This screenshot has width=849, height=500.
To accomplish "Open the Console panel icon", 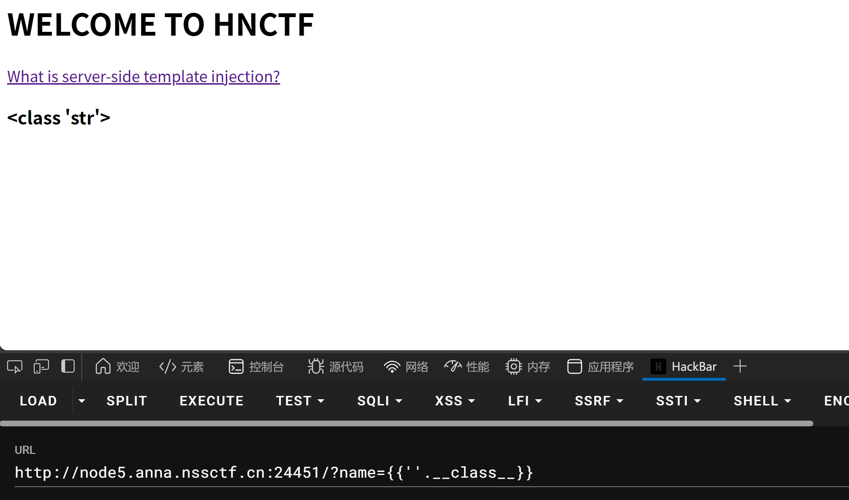I will [236, 366].
